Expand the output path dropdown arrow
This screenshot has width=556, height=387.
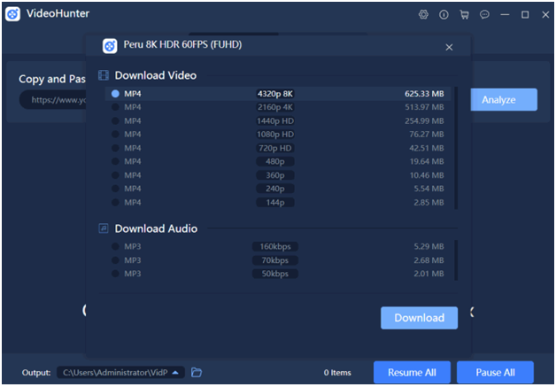coord(175,373)
